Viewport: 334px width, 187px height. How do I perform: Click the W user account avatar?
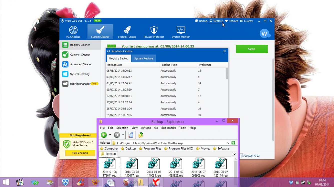[264, 33]
